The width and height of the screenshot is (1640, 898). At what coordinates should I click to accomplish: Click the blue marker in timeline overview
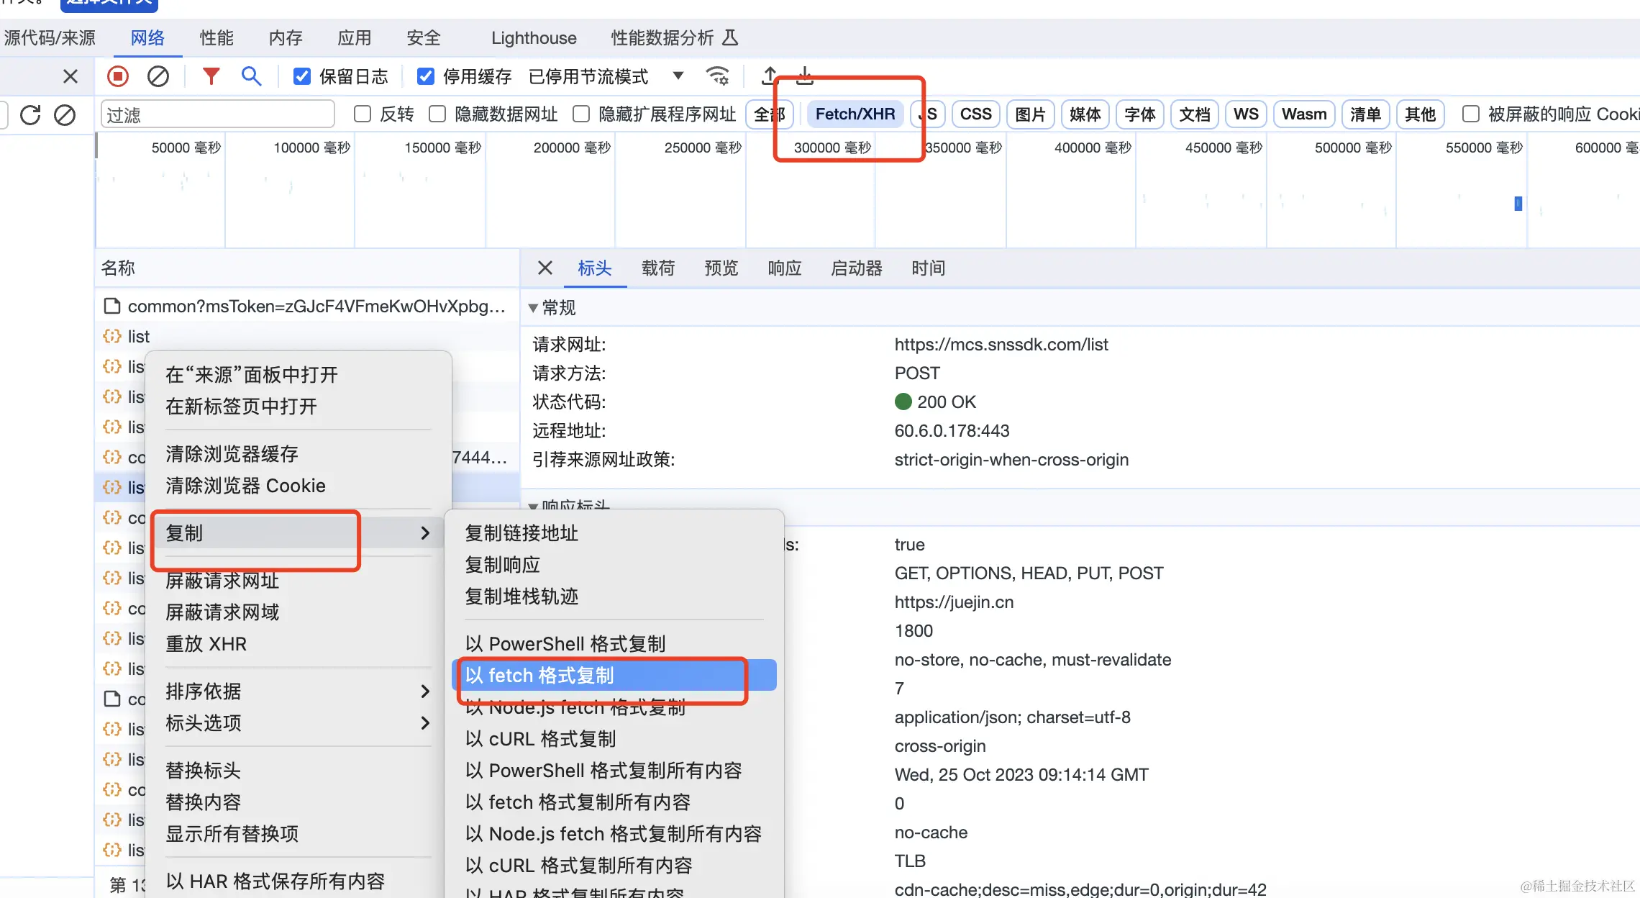pyautogui.click(x=1518, y=204)
